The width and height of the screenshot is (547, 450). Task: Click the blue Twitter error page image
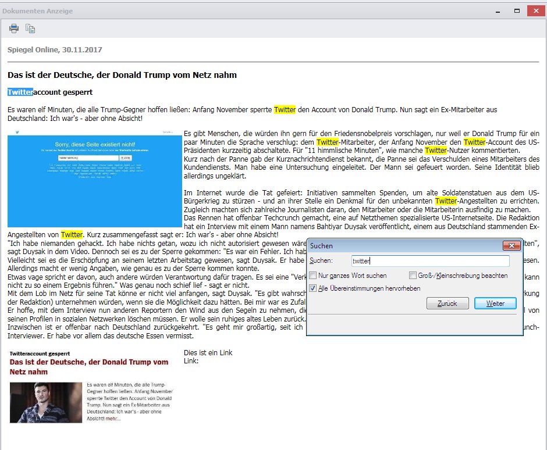95,181
